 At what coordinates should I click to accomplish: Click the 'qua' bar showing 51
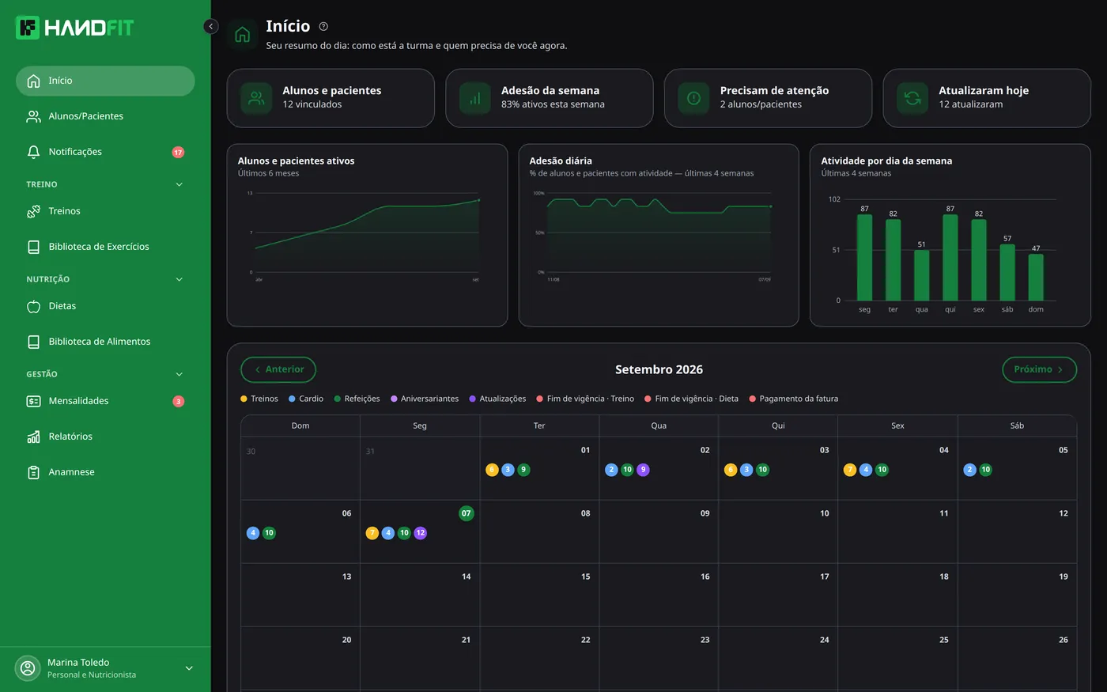pyautogui.click(x=921, y=275)
